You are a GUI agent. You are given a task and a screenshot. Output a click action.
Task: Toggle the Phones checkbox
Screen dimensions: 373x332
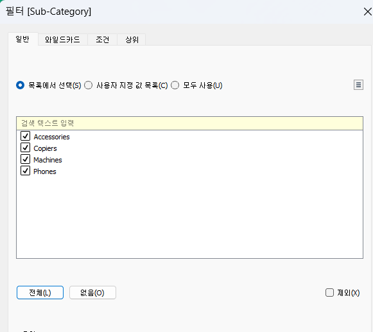[25, 171]
